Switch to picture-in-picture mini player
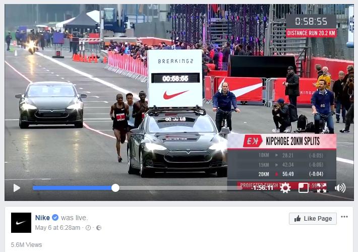The height and width of the screenshot is (252, 358). coord(304,188)
